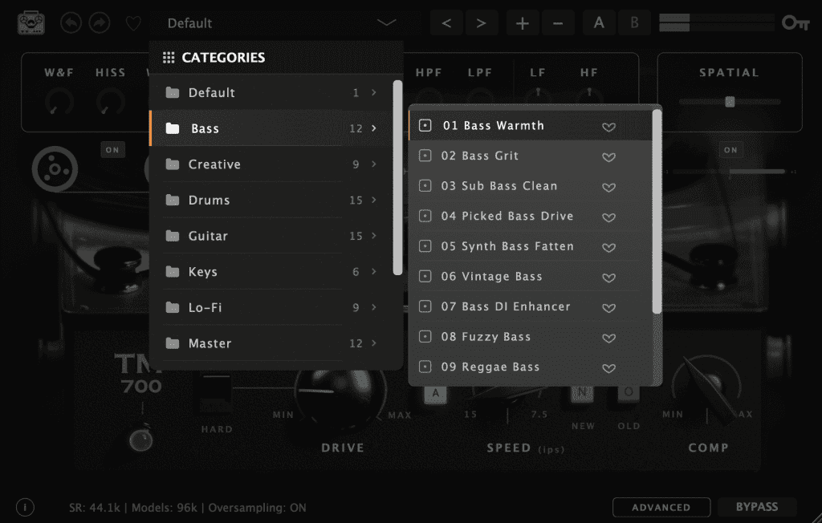This screenshot has height=523, width=822.
Task: Open the ADVANCED settings button
Action: (x=661, y=507)
